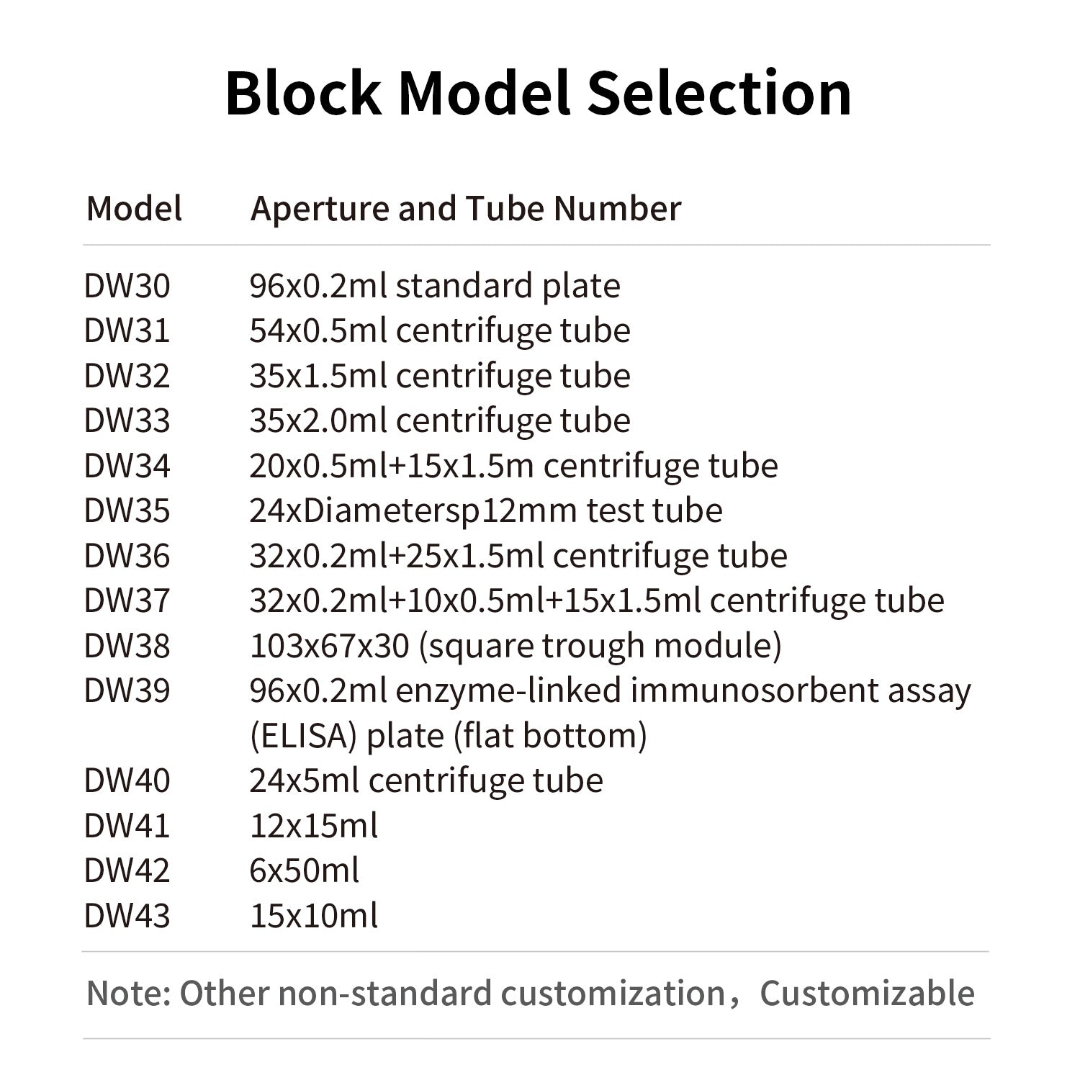Screen dimensions: 1080x1080
Task: Click the 96x0.2ml standard plate entry
Action: (435, 286)
